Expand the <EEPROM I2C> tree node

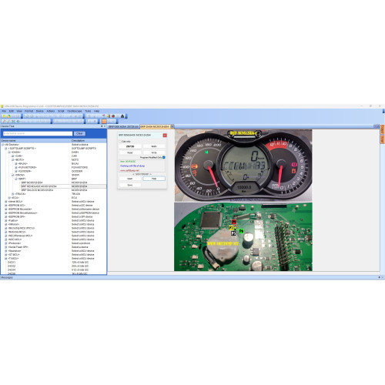[x=6, y=206]
